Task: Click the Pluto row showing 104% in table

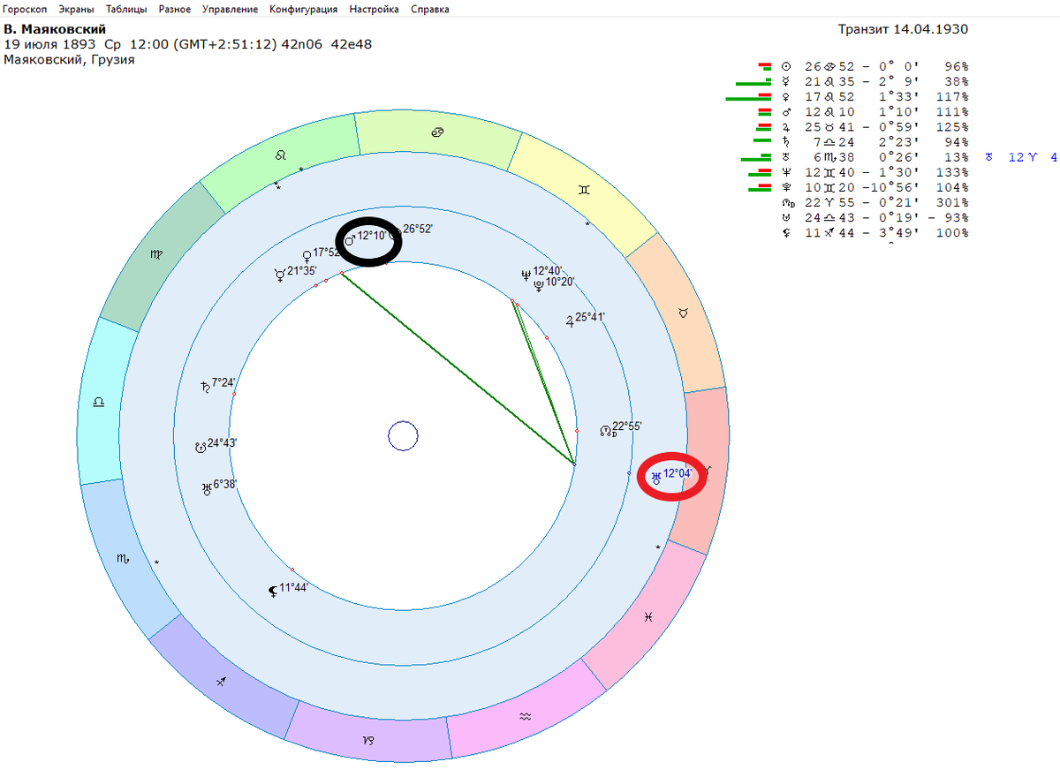Action: tap(874, 187)
